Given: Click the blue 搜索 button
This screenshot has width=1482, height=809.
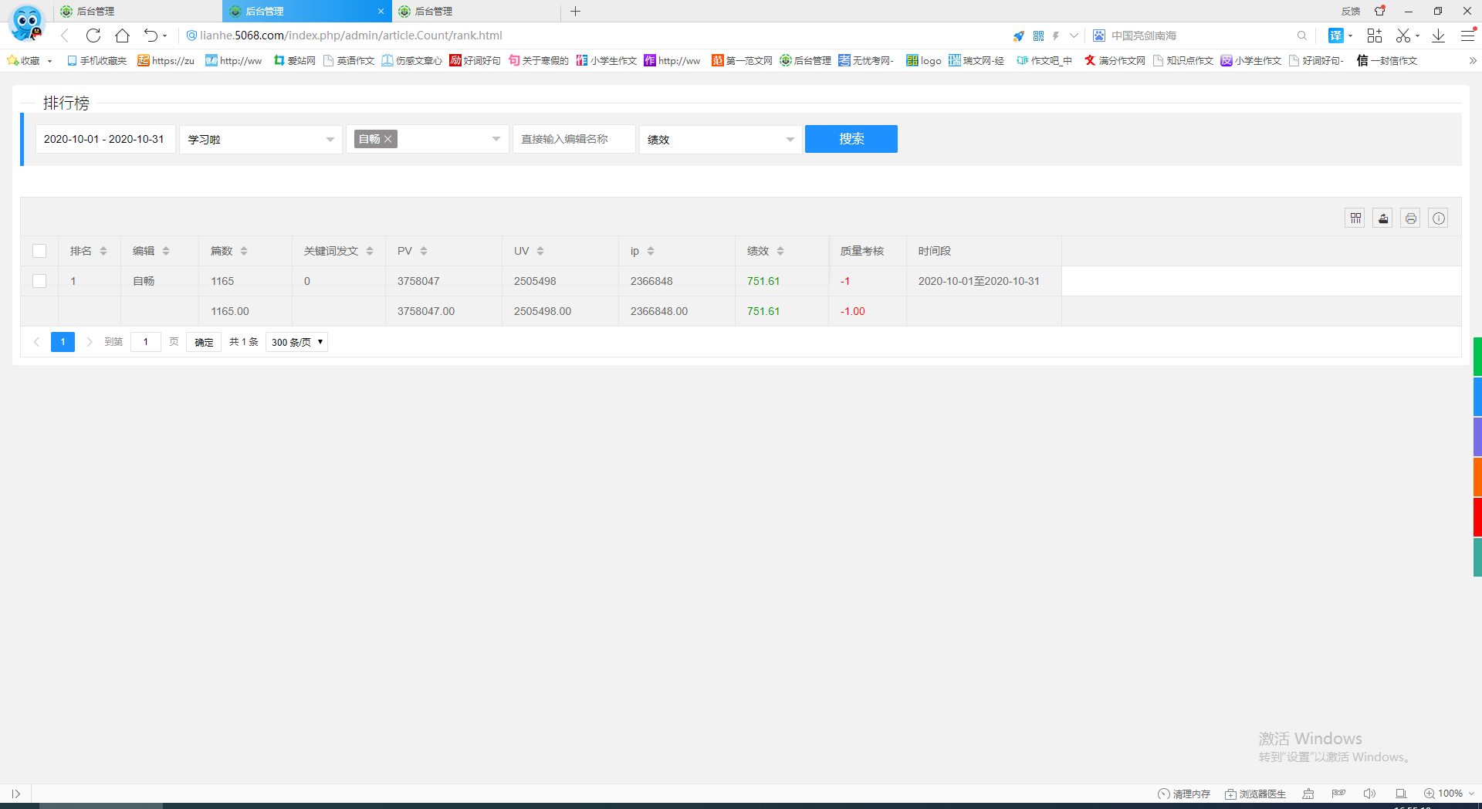Looking at the screenshot, I should (x=851, y=139).
